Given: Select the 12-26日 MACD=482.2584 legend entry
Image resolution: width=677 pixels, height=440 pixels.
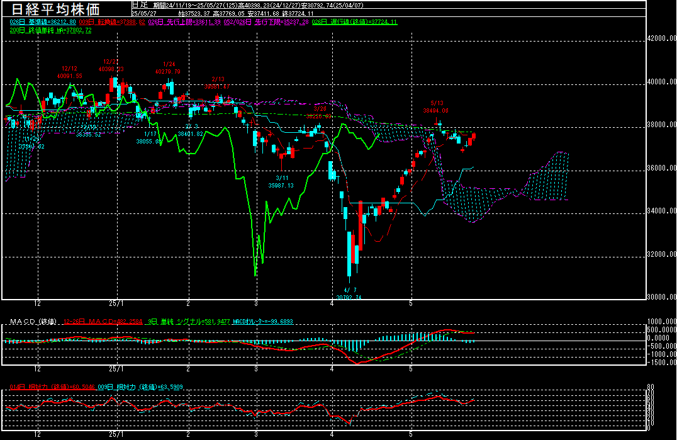Looking at the screenshot, I should click(x=103, y=322).
